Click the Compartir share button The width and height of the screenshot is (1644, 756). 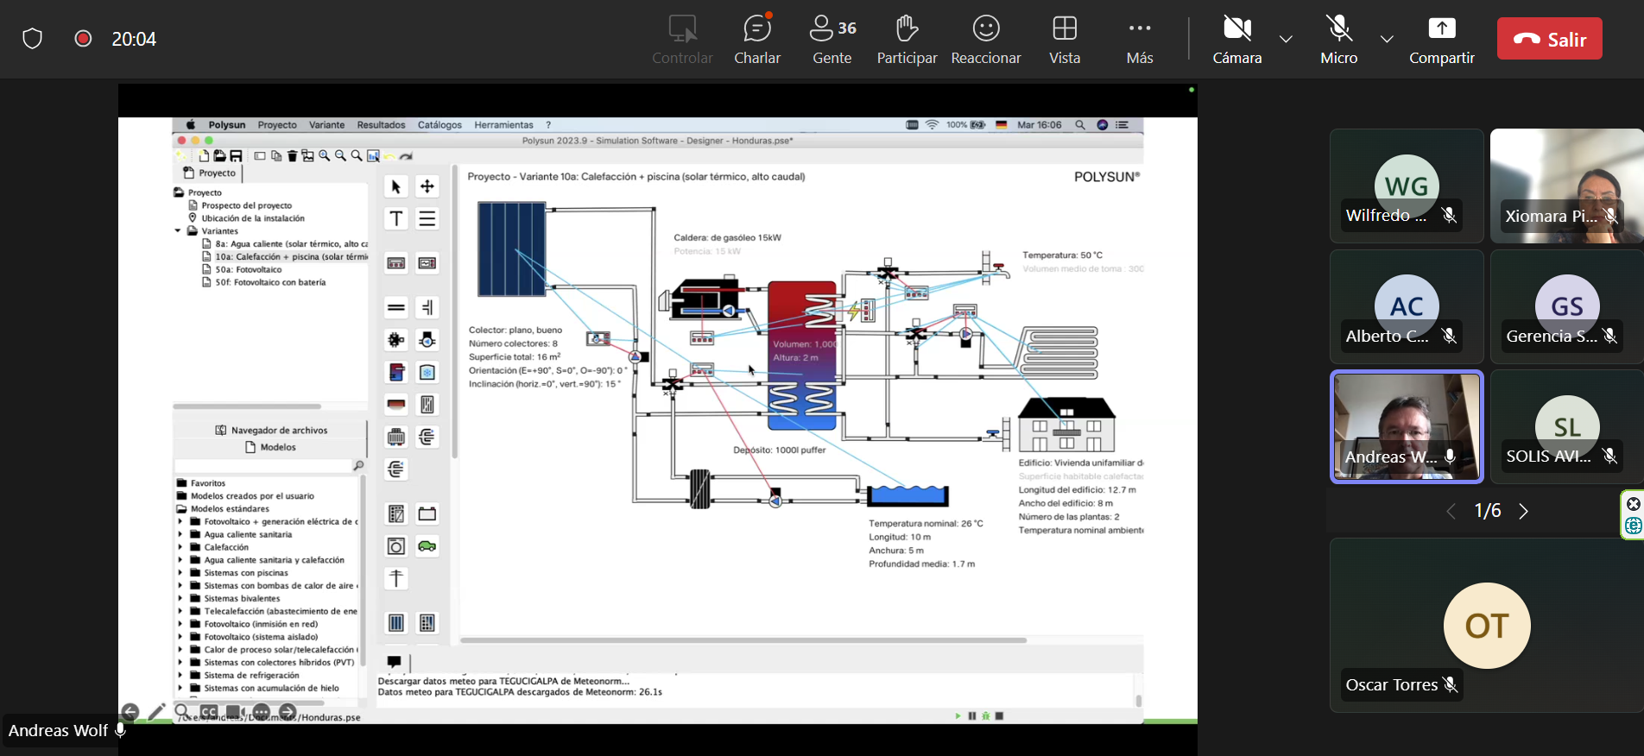(1442, 39)
